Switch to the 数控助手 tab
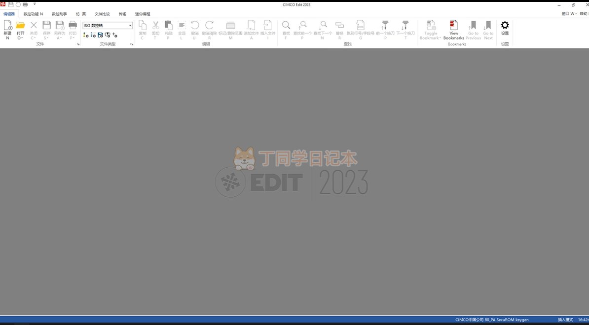The height and width of the screenshot is (325, 589). coord(59,14)
